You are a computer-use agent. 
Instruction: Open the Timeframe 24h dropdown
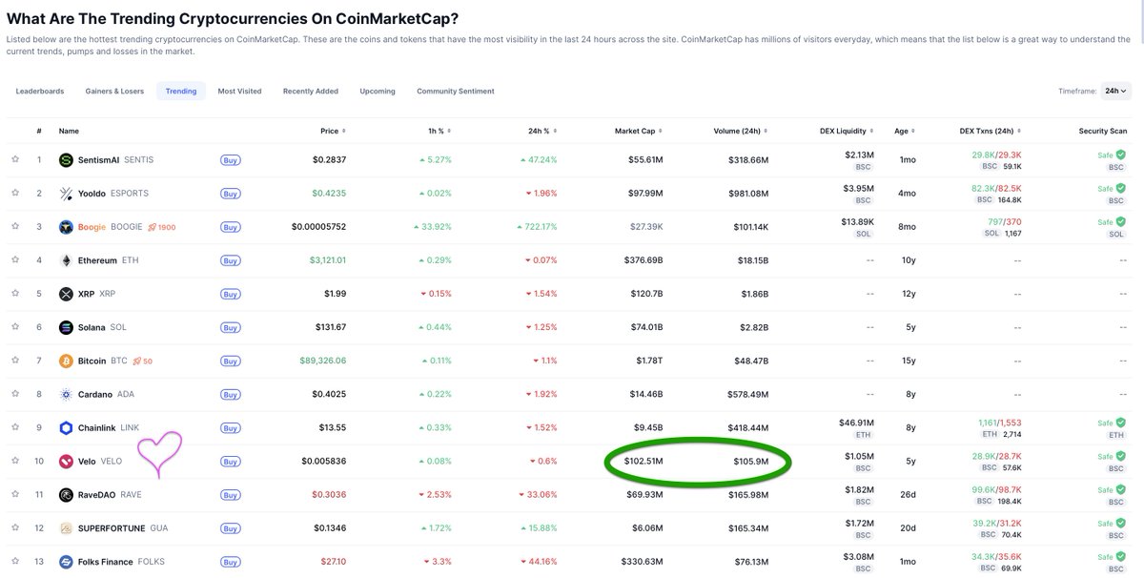click(1115, 91)
